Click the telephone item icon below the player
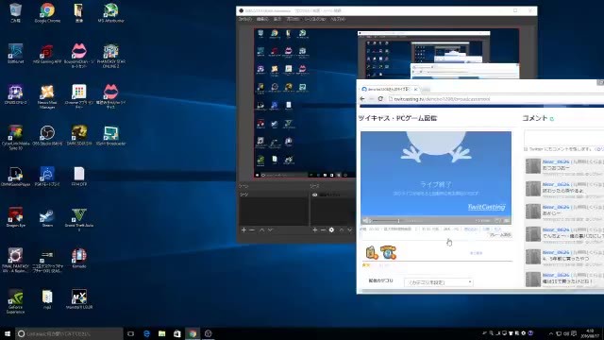Screen dimensions: 604x340 388,252
